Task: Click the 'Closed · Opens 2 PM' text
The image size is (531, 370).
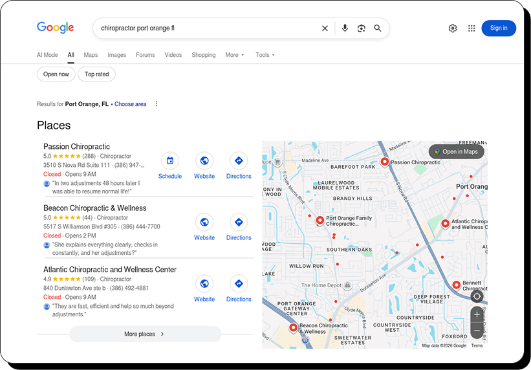Action: click(69, 235)
